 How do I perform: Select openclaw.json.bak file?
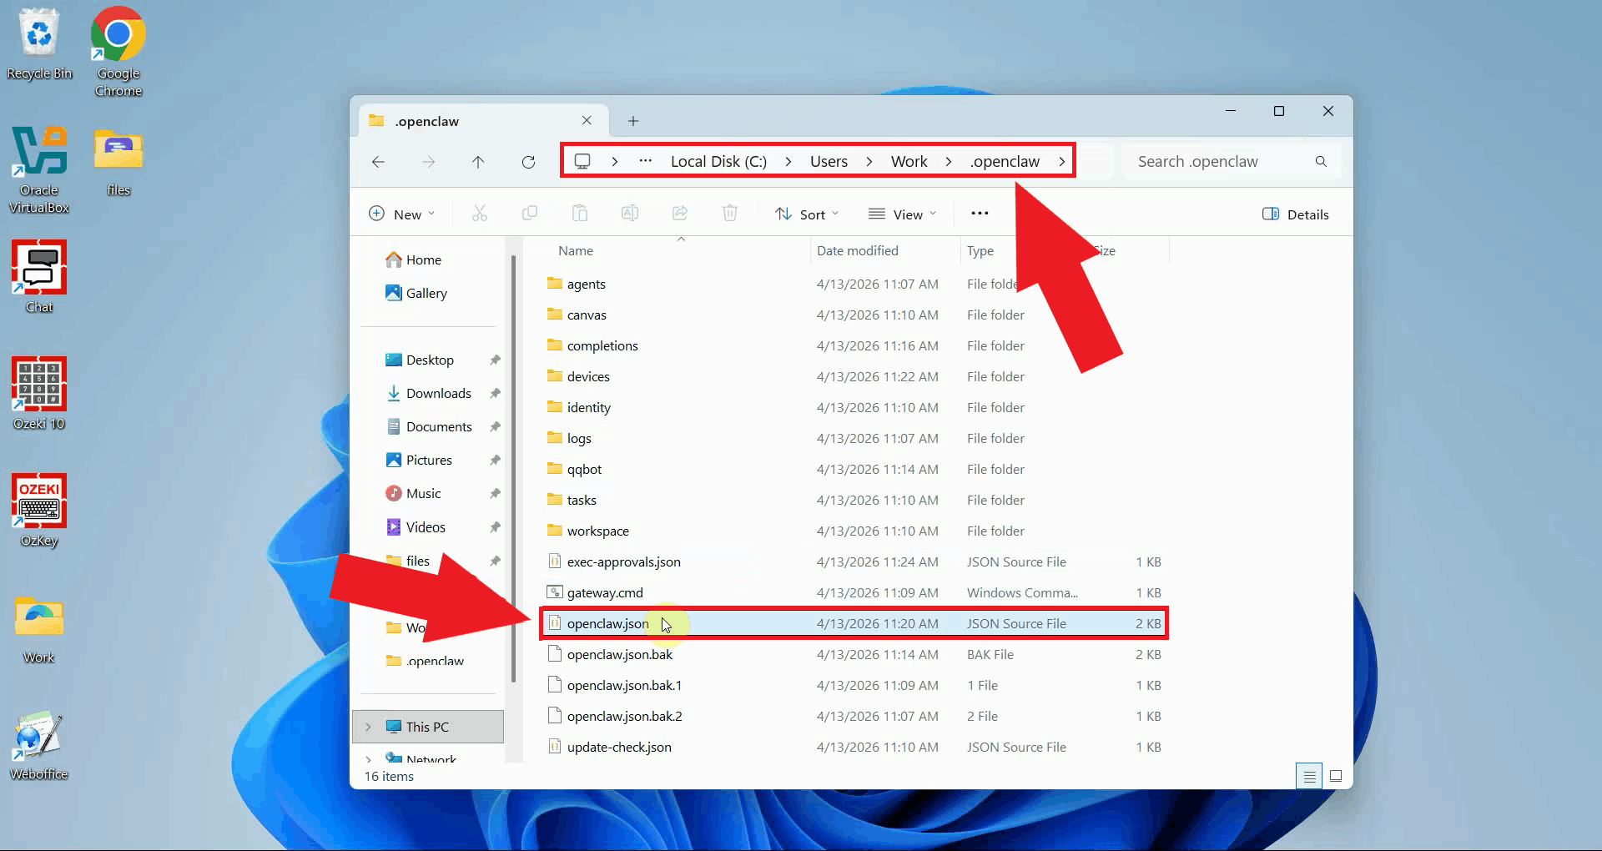pyautogui.click(x=854, y=655)
